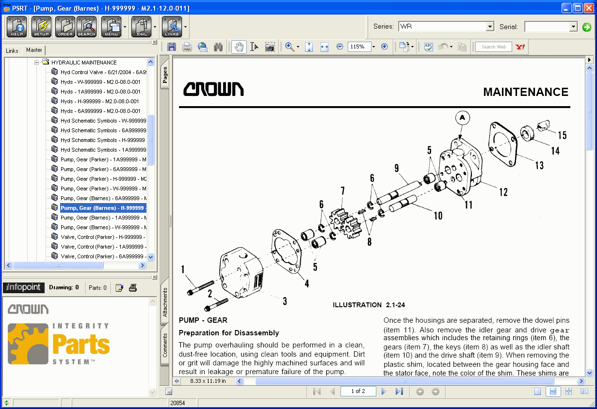Save a copy of the PDF document

tap(171, 47)
